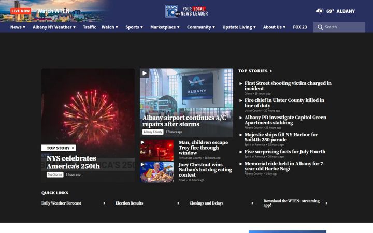The height and width of the screenshot is (233, 373).
Task: Click the play arrow beside Five surprising facts story
Action: point(241,152)
